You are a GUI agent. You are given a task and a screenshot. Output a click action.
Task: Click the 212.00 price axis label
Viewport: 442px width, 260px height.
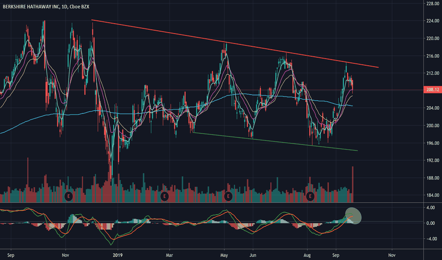[x=433, y=73]
